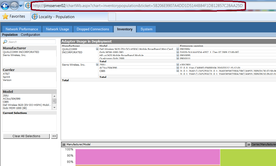The height and width of the screenshot is (166, 276).
Task: Click the browser Forward arrow button
Action: tap(14, 6)
